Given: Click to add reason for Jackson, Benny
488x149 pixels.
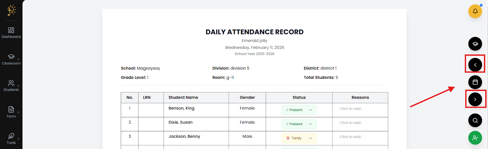Looking at the screenshot, I should click(x=351, y=137).
